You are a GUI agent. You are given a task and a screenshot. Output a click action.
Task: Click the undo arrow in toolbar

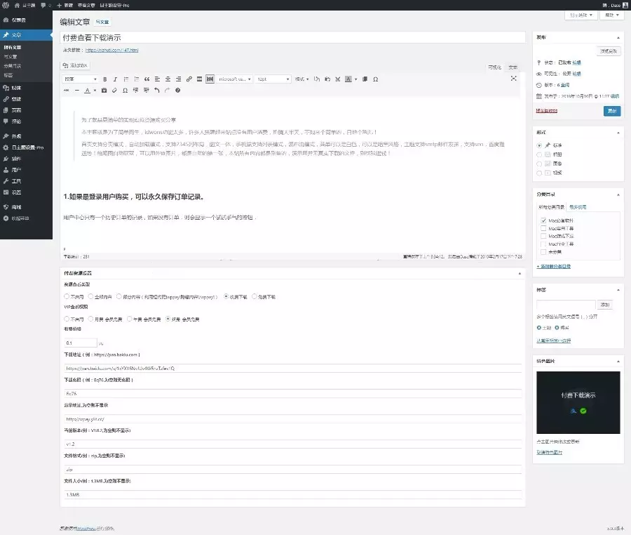click(157, 91)
